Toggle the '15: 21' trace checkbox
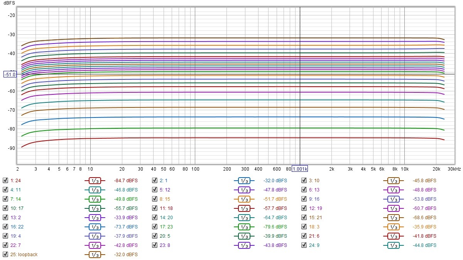Screen dimensions: 463x260 tap(304, 217)
